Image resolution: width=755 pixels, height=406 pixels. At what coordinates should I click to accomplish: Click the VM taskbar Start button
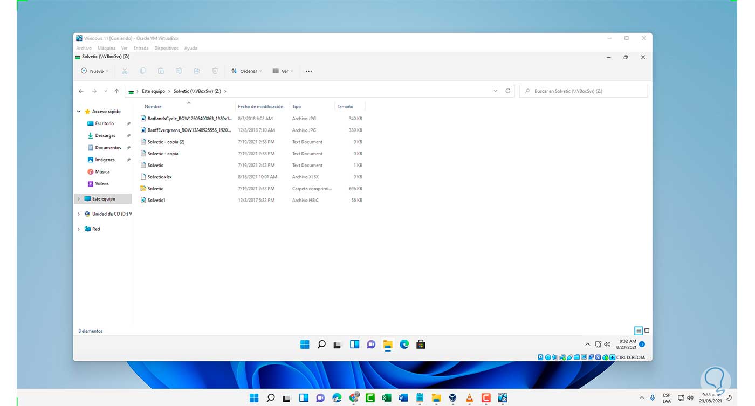pos(305,345)
